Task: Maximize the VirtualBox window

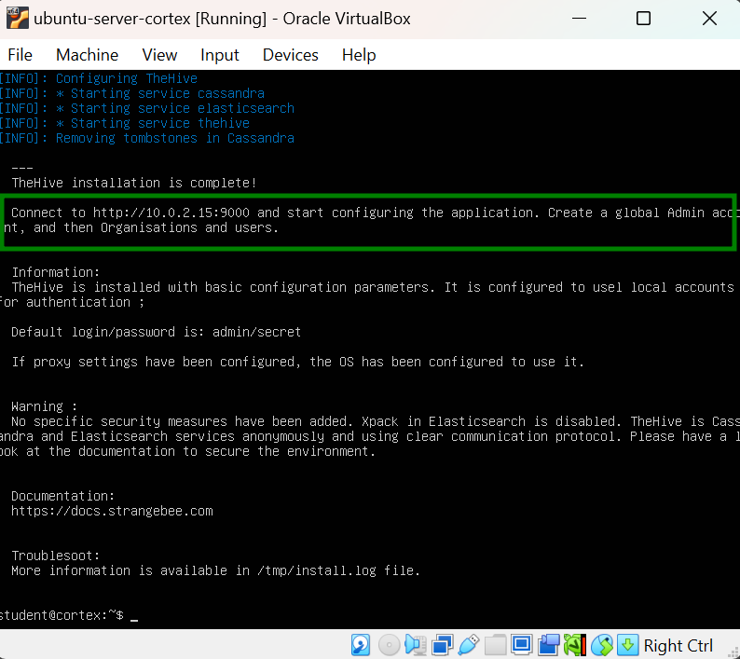Action: (x=643, y=19)
